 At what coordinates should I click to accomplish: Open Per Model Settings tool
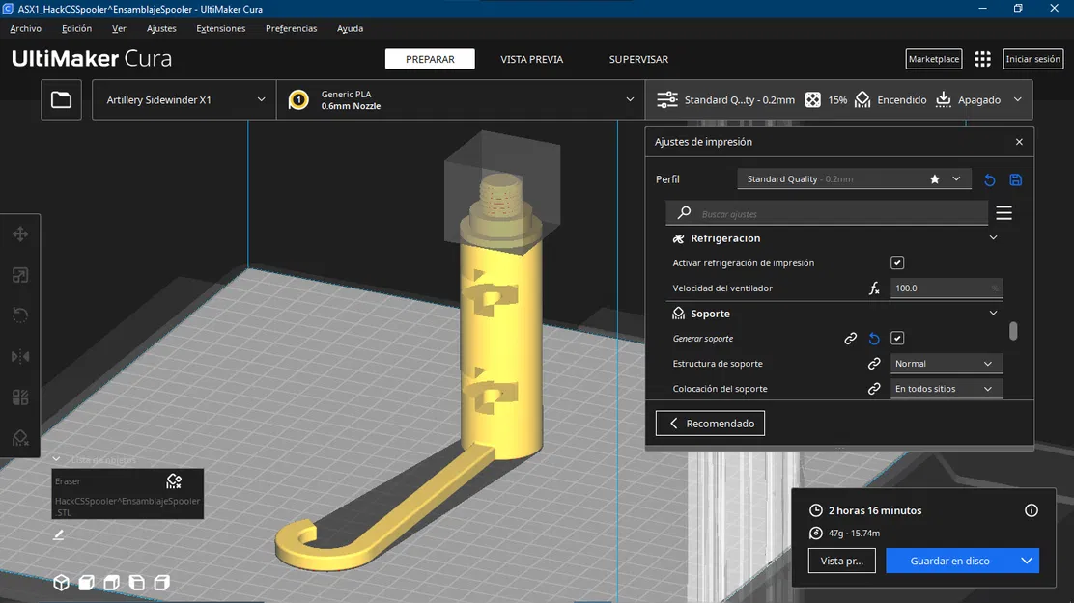pos(20,397)
